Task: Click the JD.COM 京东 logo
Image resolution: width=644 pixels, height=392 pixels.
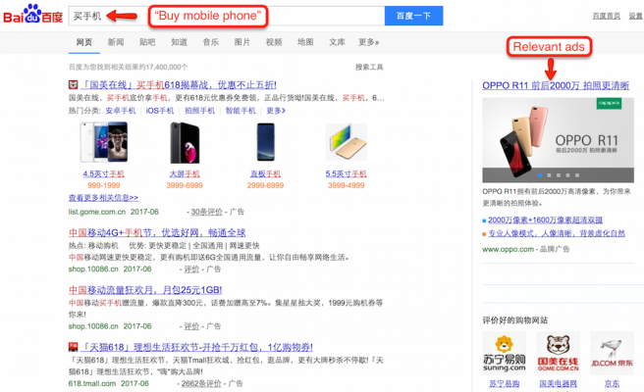Action: point(612,353)
